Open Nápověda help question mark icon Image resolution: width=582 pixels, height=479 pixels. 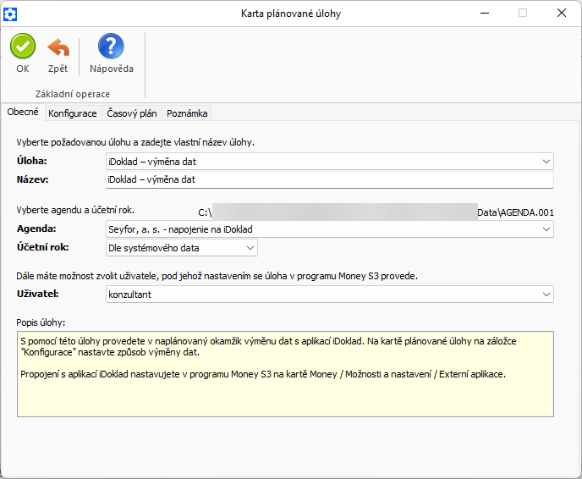click(x=111, y=46)
